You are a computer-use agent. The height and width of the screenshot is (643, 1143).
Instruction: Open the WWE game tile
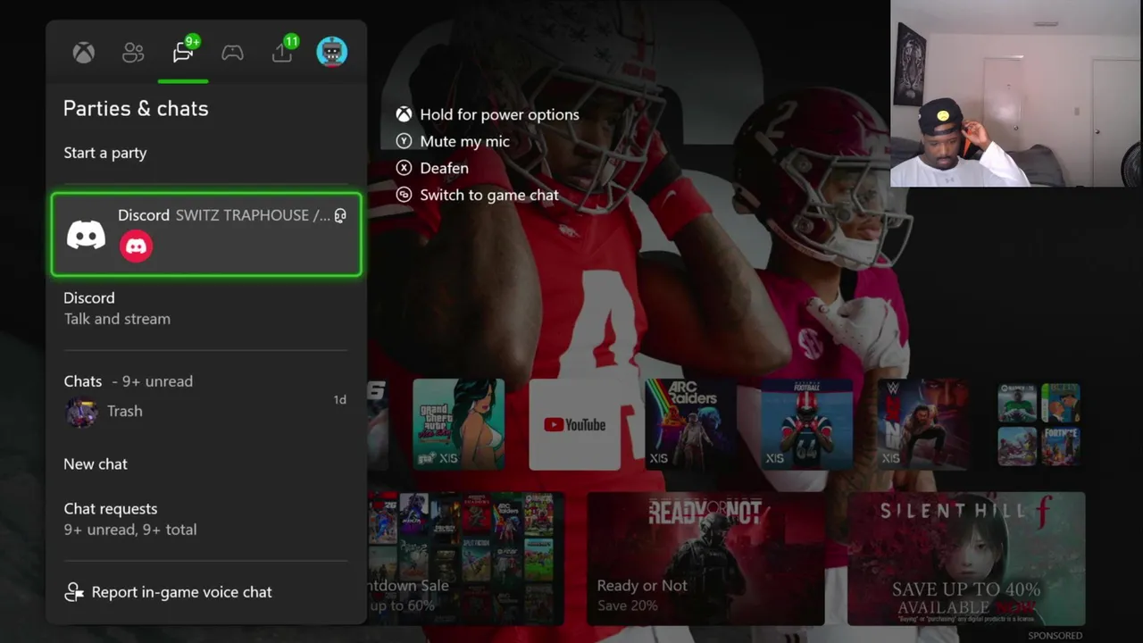923,424
